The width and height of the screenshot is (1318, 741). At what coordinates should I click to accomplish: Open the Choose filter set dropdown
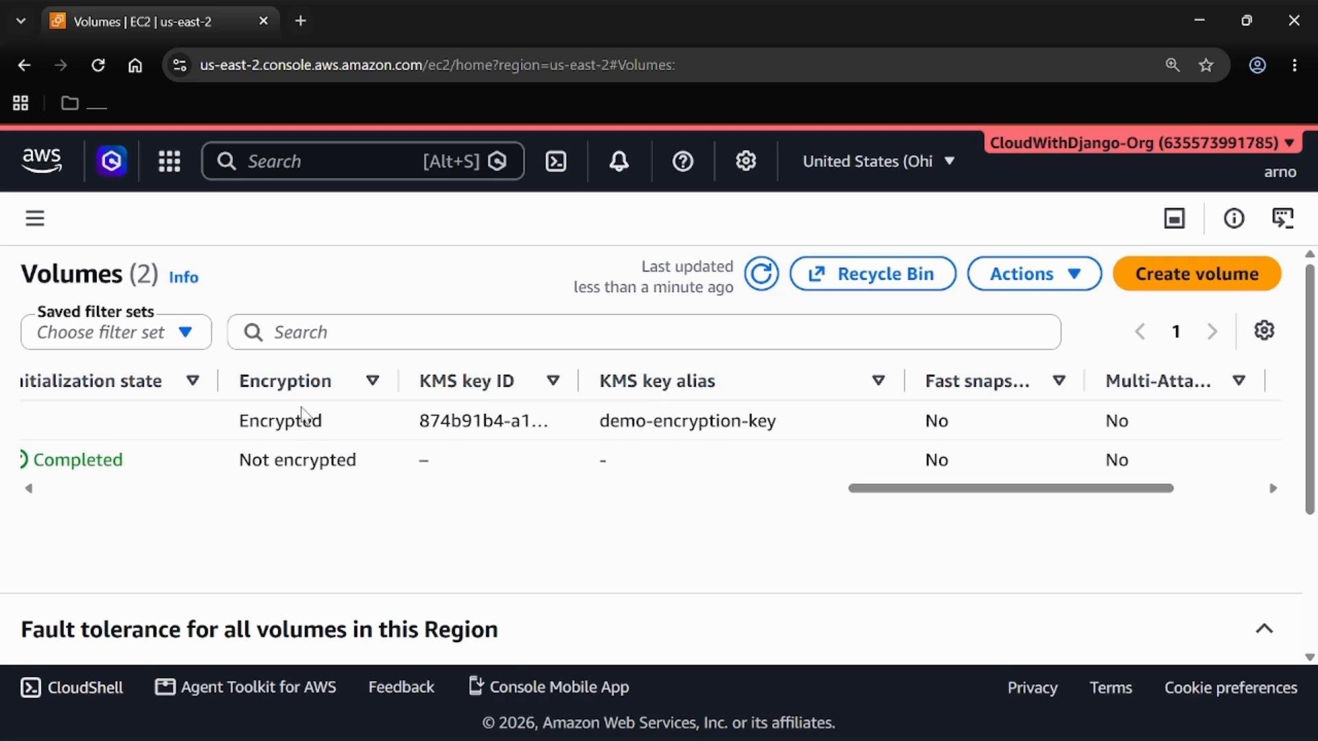coord(116,332)
